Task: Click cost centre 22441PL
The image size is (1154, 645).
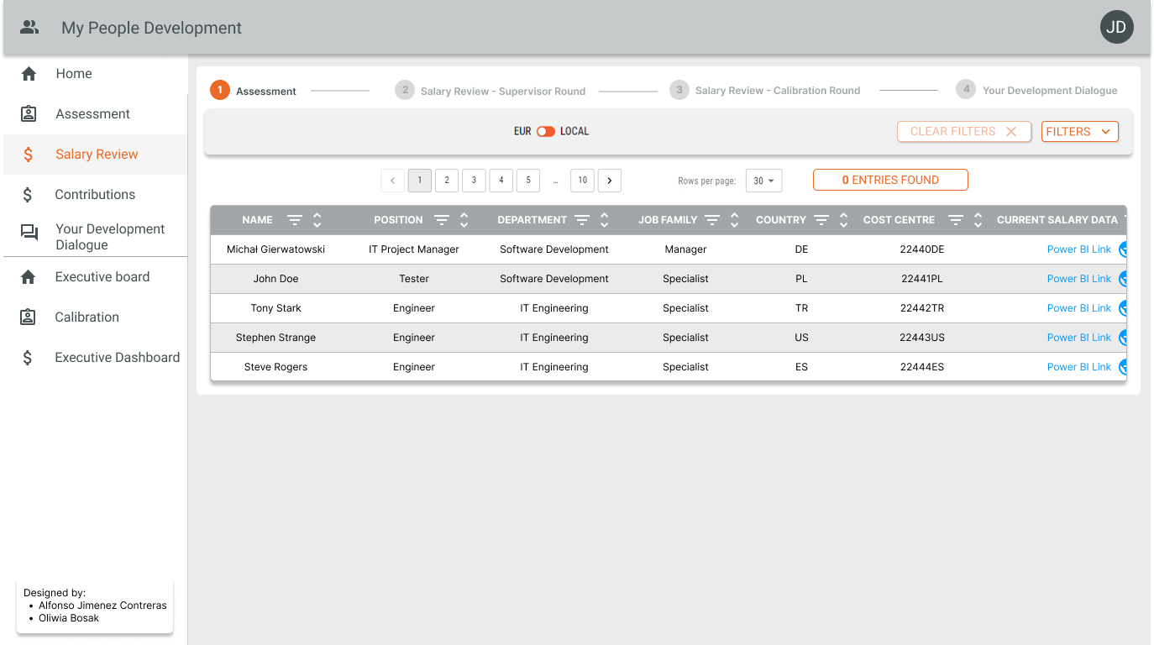Action: (x=922, y=279)
